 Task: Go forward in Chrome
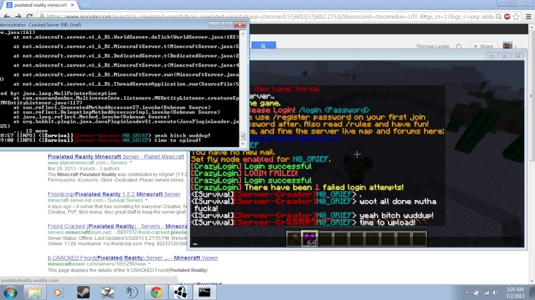(18, 16)
